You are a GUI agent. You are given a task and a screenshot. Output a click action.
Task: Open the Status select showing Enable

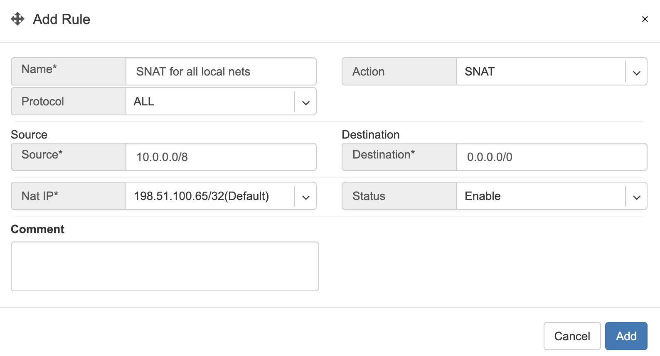pyautogui.click(x=540, y=196)
